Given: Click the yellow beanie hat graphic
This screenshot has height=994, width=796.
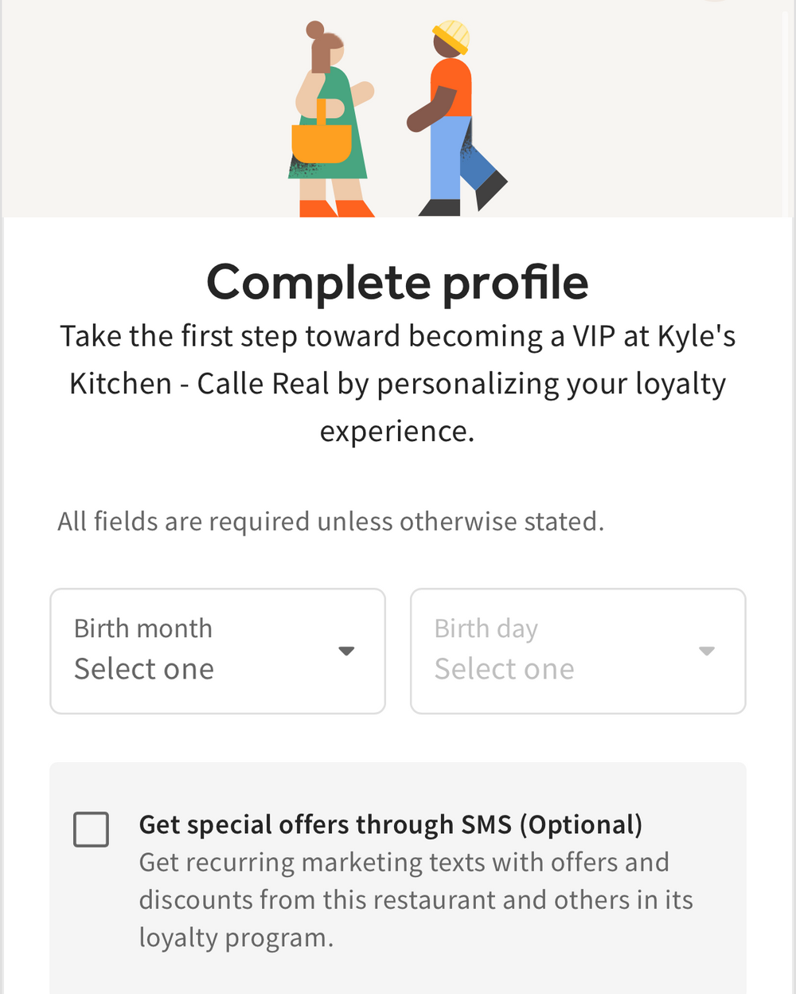Looking at the screenshot, I should [452, 36].
